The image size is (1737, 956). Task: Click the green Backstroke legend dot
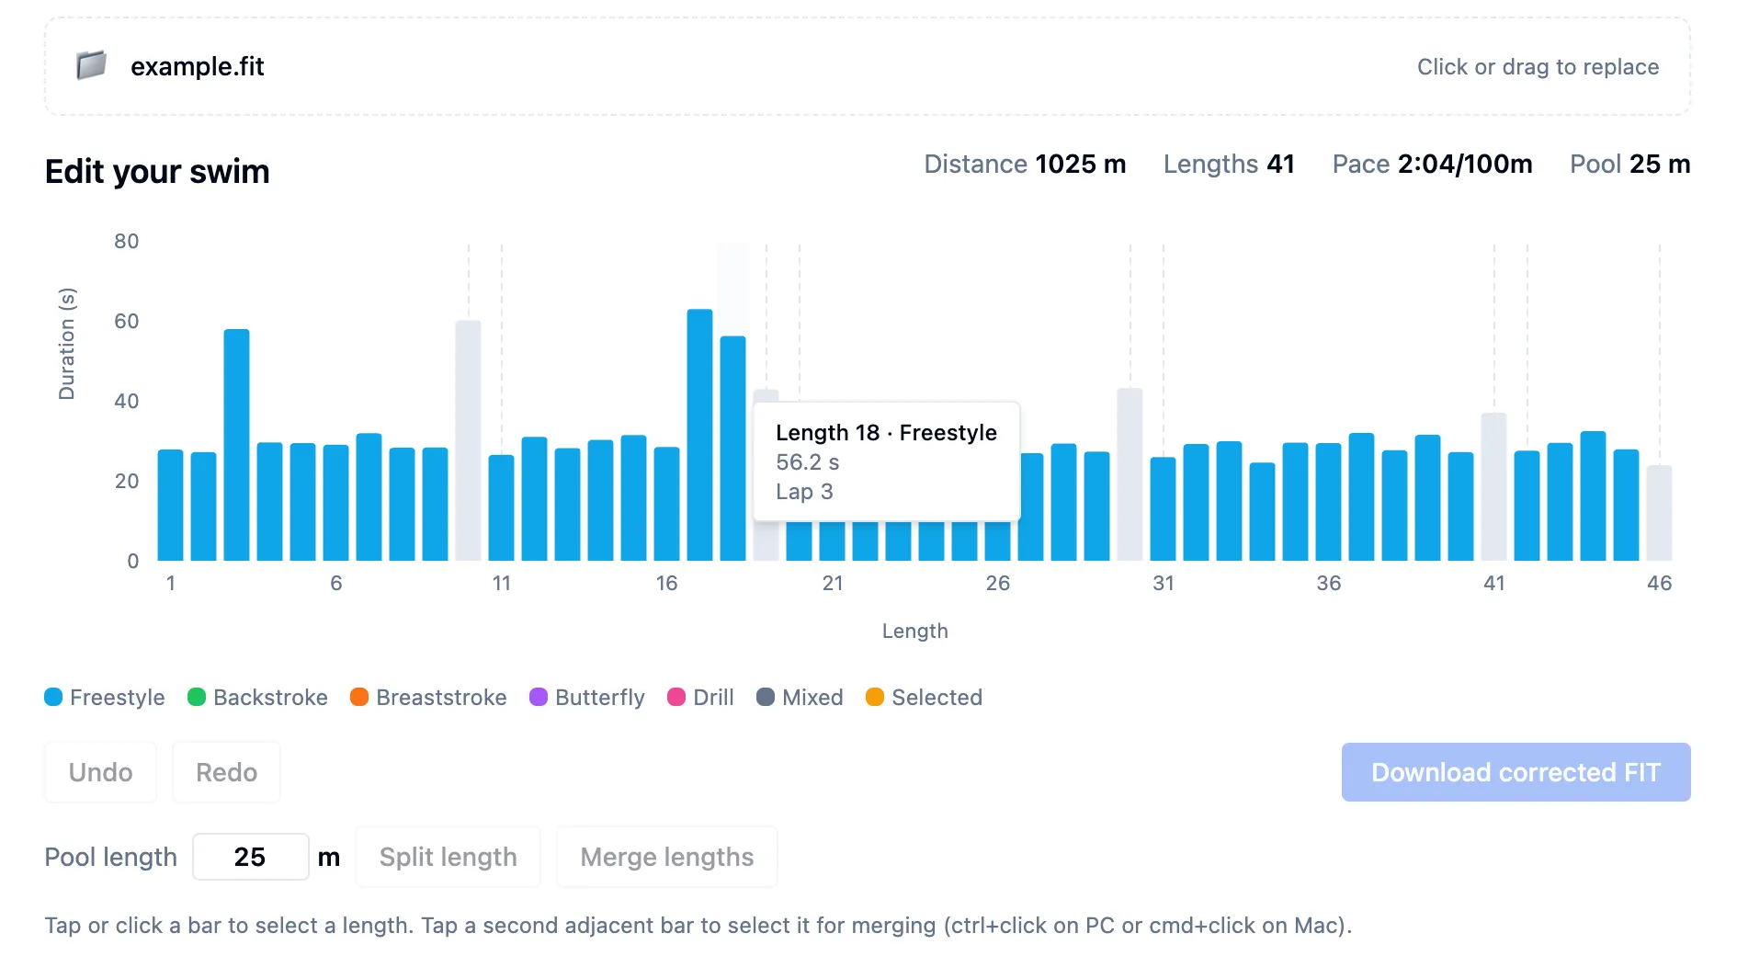[195, 697]
